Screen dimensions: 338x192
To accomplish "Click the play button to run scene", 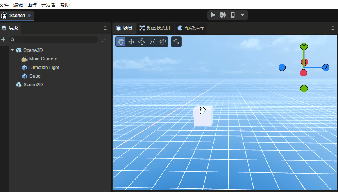I will pos(213,15).
